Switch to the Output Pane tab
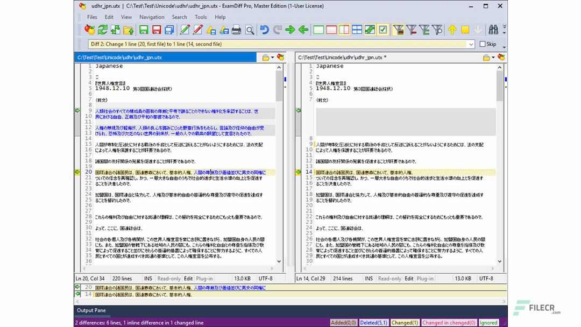Screen dimensions: 581x327 click(x=91, y=310)
